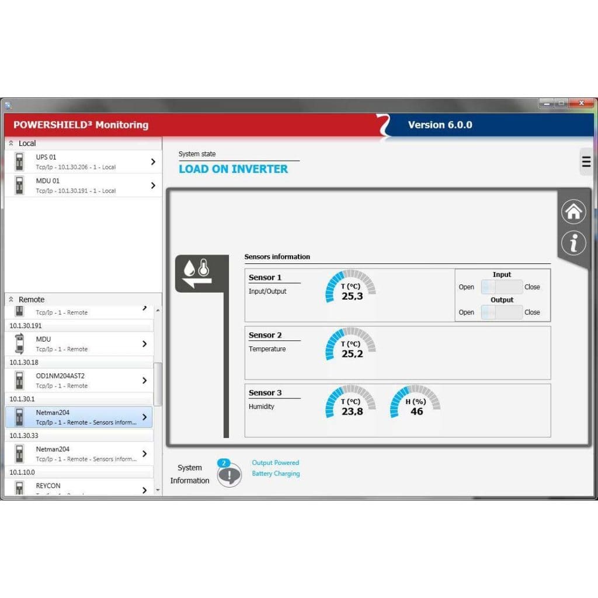Click the remote list scroll down arrow

(x=158, y=490)
